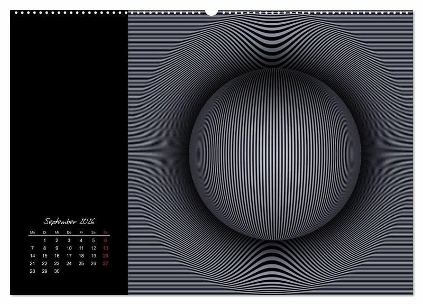Select date 26 in the calendar
Image resolution: width=423 pixels, height=305 pixels.
(x=94, y=263)
